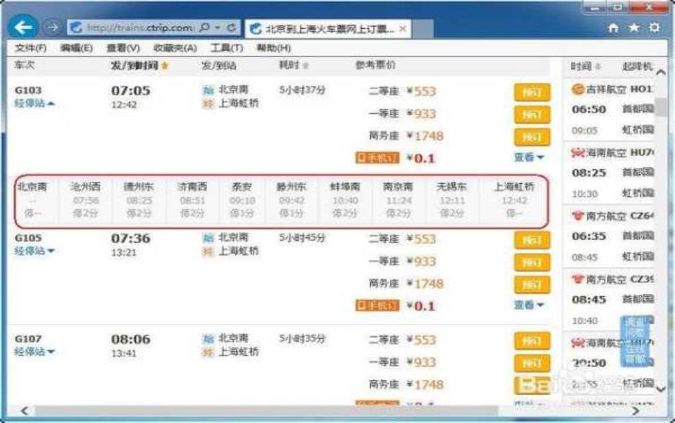Viewport: 675px width, 423px height.
Task: Sort flights by 时间 header
Action: pos(585,67)
